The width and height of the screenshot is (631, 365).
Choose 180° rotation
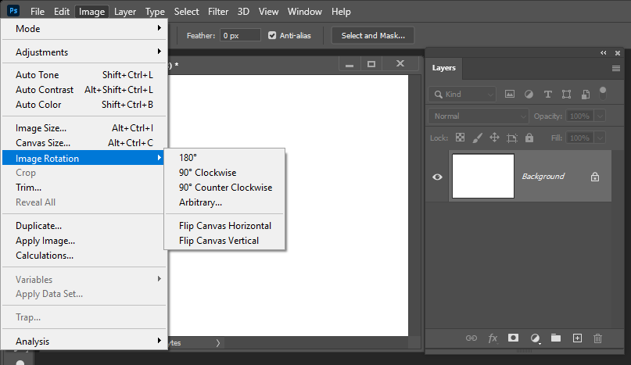click(224, 157)
